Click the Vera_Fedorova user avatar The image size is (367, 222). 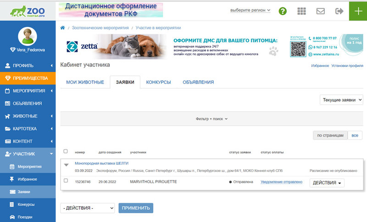pos(28,36)
